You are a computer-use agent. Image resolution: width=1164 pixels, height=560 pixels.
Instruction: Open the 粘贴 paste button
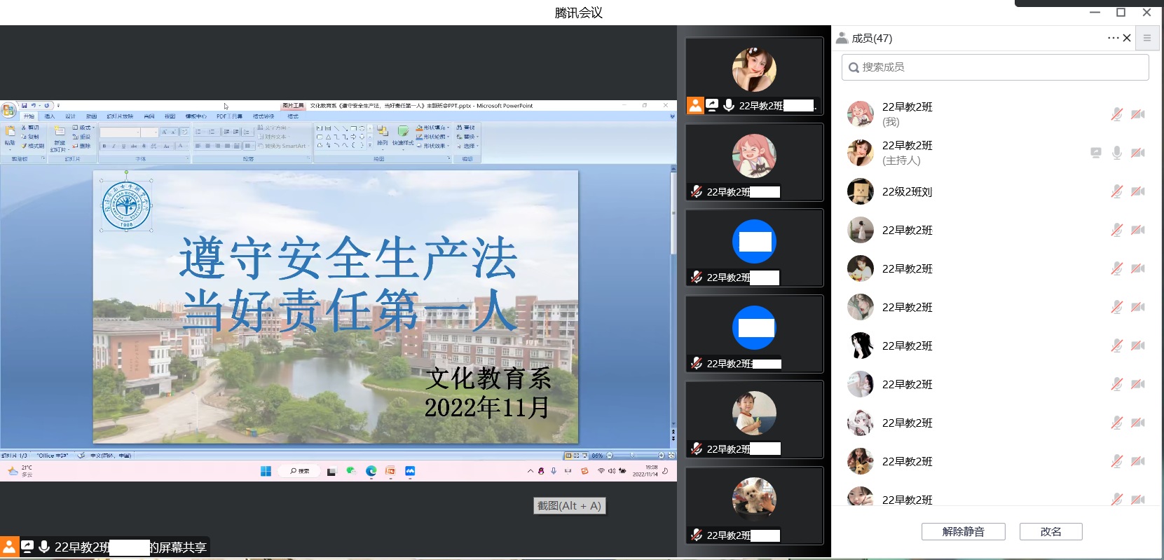(x=10, y=139)
